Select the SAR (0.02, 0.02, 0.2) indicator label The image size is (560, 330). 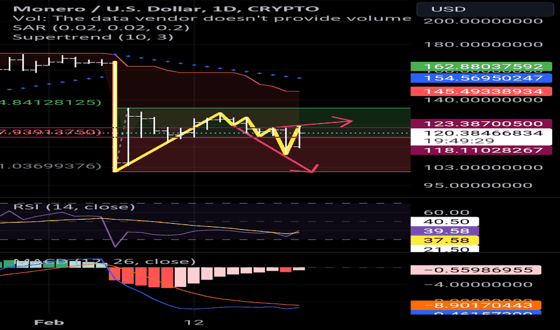click(x=101, y=28)
